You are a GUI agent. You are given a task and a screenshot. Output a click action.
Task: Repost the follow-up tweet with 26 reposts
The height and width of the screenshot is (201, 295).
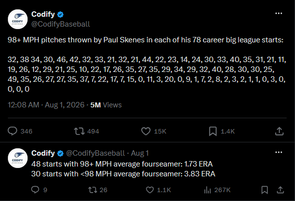pos(93,190)
